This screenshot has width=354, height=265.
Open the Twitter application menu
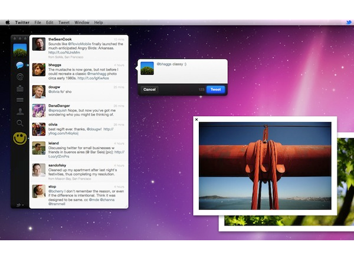[22, 22]
